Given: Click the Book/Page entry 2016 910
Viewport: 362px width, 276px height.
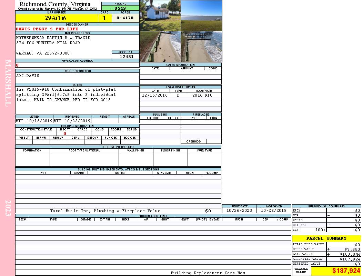Looking at the screenshot, I should point(202,95).
